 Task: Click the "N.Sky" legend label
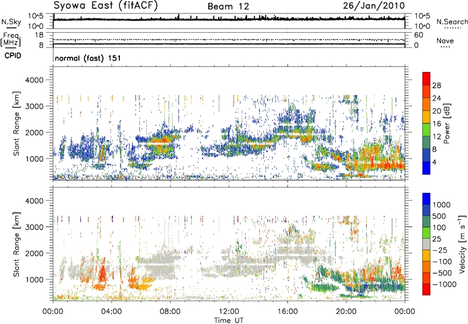point(11,22)
